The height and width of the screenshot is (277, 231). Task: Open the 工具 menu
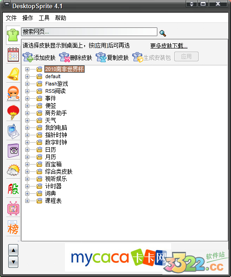click(x=44, y=18)
